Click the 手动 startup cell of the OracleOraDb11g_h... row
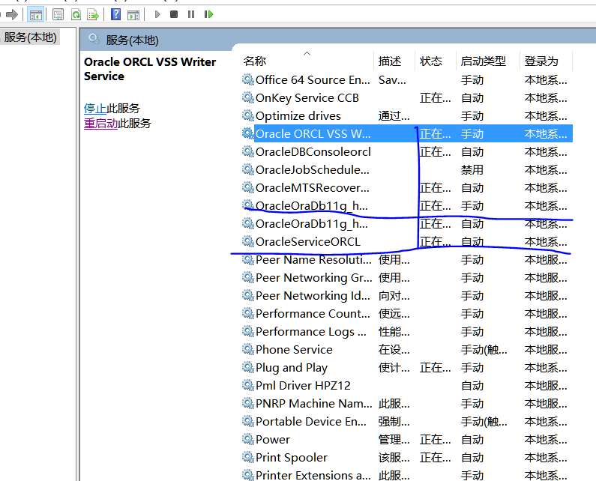 click(x=472, y=206)
